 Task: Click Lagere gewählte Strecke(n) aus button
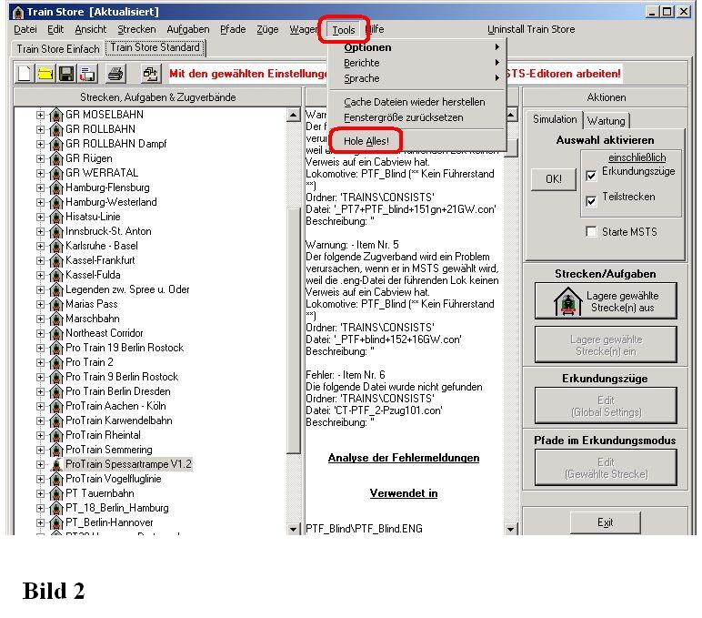point(605,301)
